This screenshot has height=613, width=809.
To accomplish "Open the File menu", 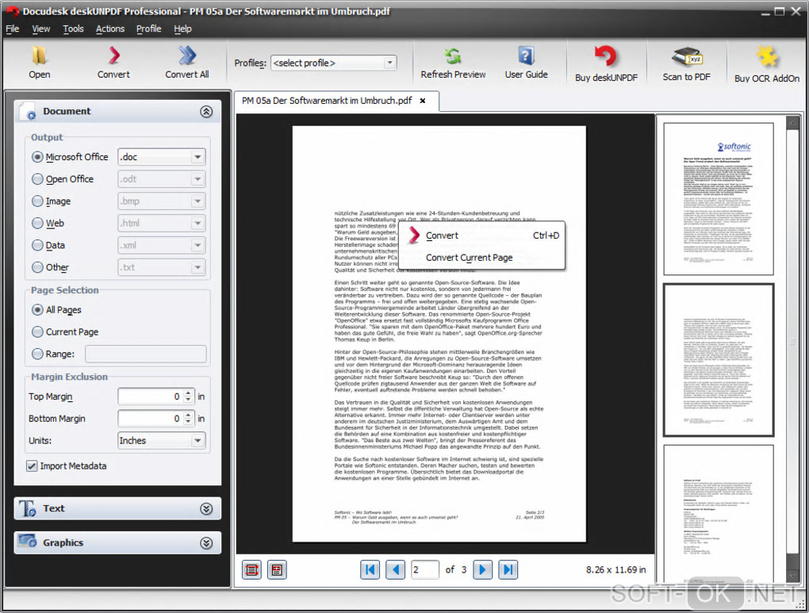I will pos(13,29).
